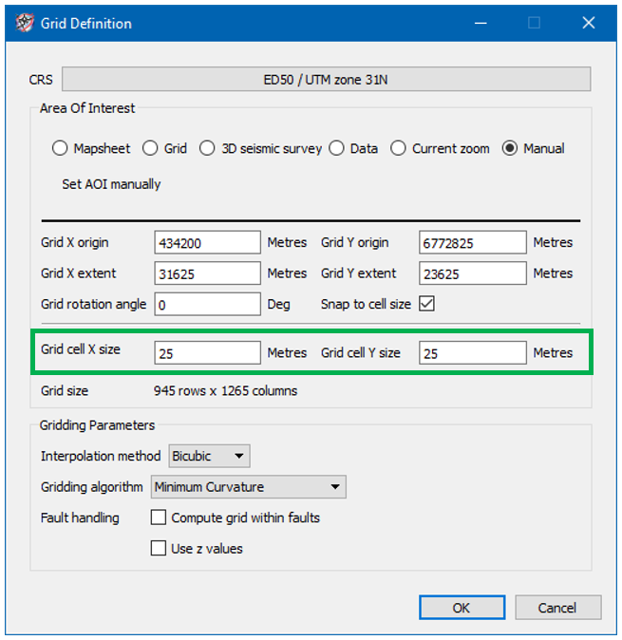Open the Interpolation method dropdown
Screen dimensions: 622x640
click(209, 457)
